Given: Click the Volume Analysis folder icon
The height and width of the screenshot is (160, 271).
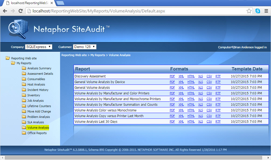Looking at the screenshot, I should pyautogui.click(x=24, y=127).
